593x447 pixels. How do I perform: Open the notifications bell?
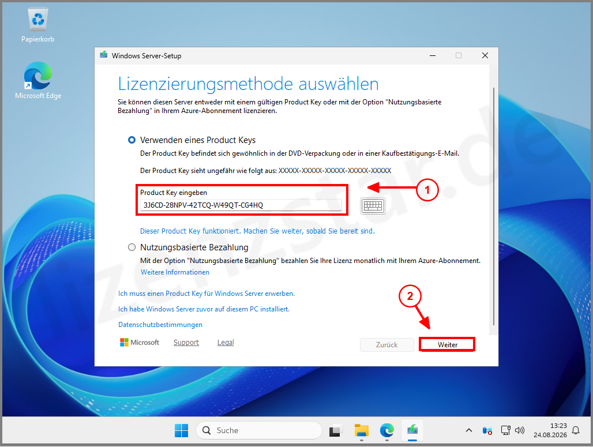[576, 430]
